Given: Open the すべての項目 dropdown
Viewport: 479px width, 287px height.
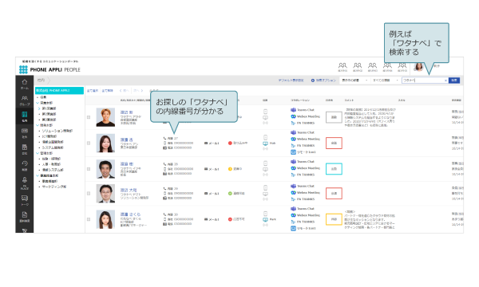Looking at the screenshot, I should 386,81.
